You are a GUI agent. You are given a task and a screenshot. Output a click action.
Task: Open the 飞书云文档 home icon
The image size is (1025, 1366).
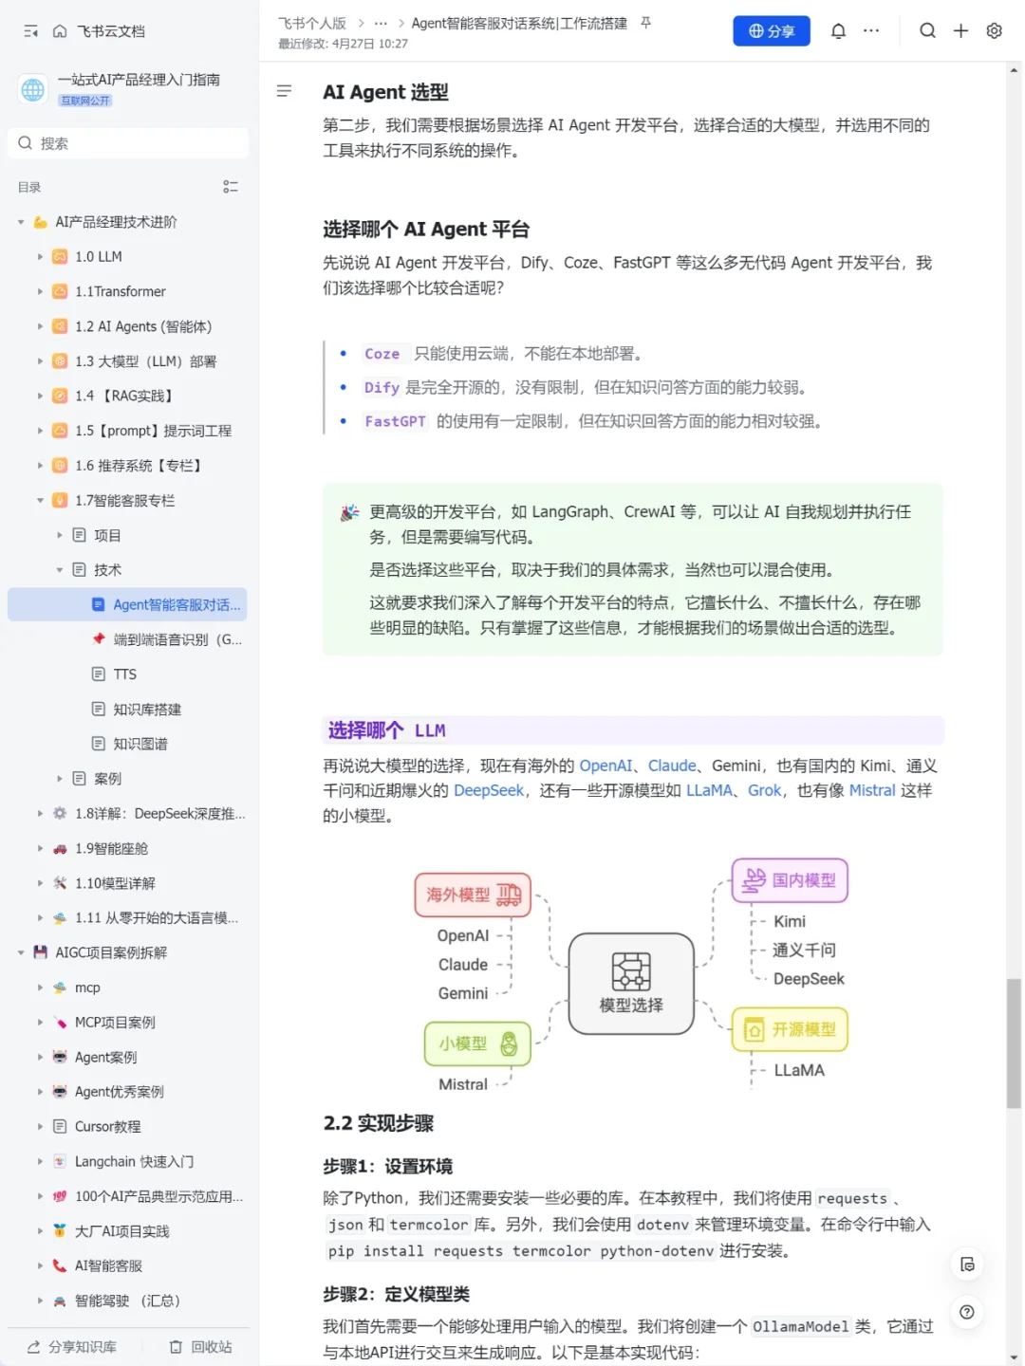60,31
